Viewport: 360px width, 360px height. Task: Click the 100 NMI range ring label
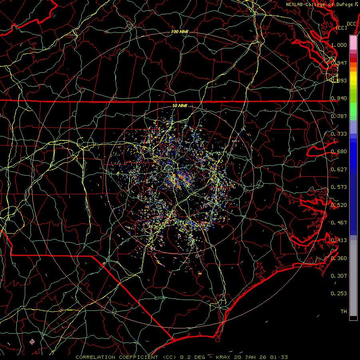pos(180,32)
